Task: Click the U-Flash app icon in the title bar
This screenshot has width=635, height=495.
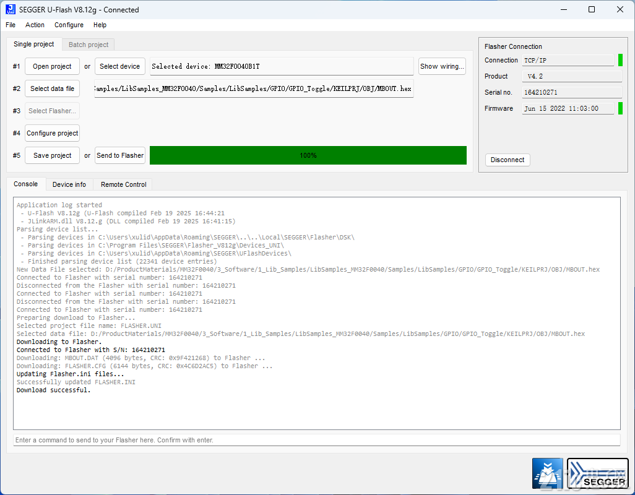Action: pos(11,9)
